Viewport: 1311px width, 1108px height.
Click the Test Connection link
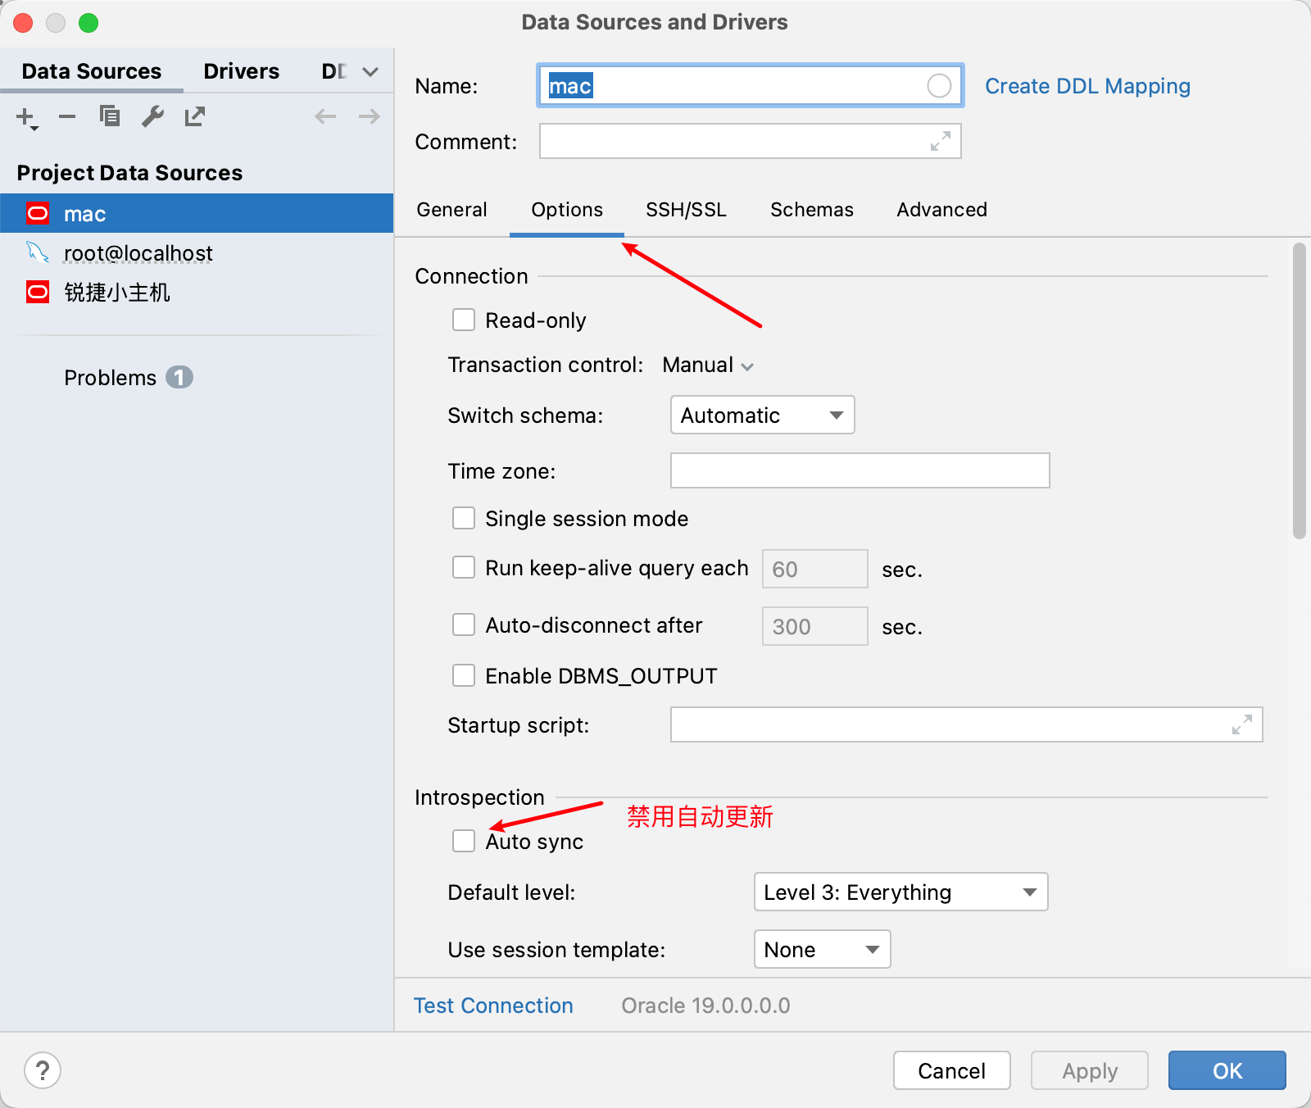coord(493,1006)
